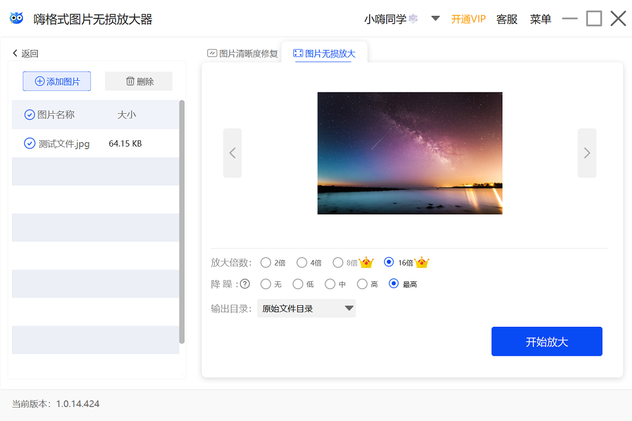Click 客服 for customer service

coord(507,19)
